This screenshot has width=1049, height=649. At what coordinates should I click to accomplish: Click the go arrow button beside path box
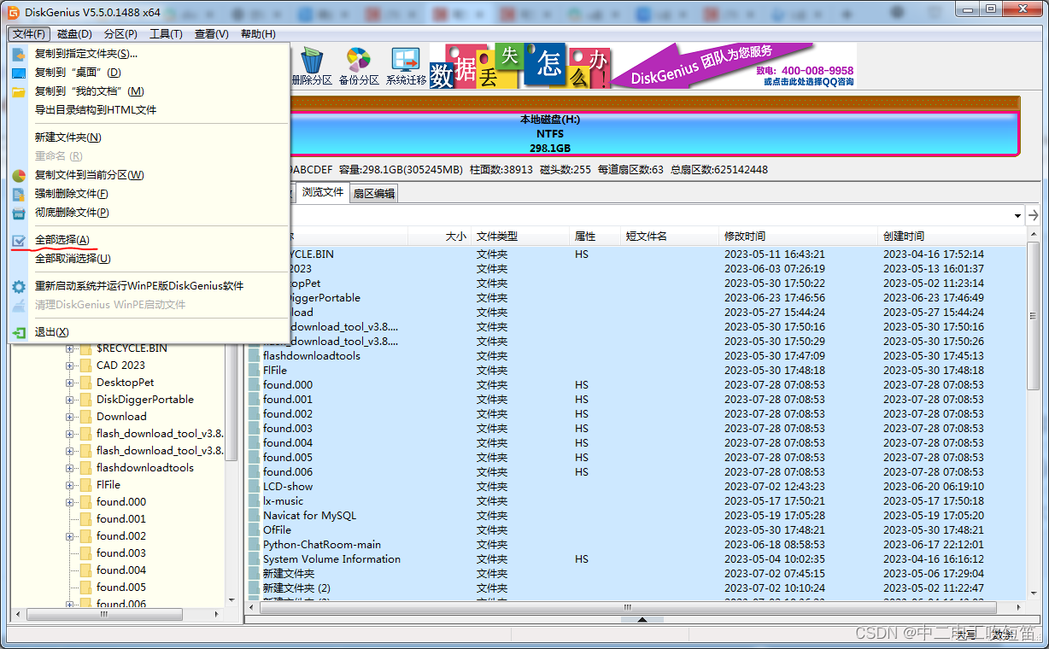[1034, 215]
